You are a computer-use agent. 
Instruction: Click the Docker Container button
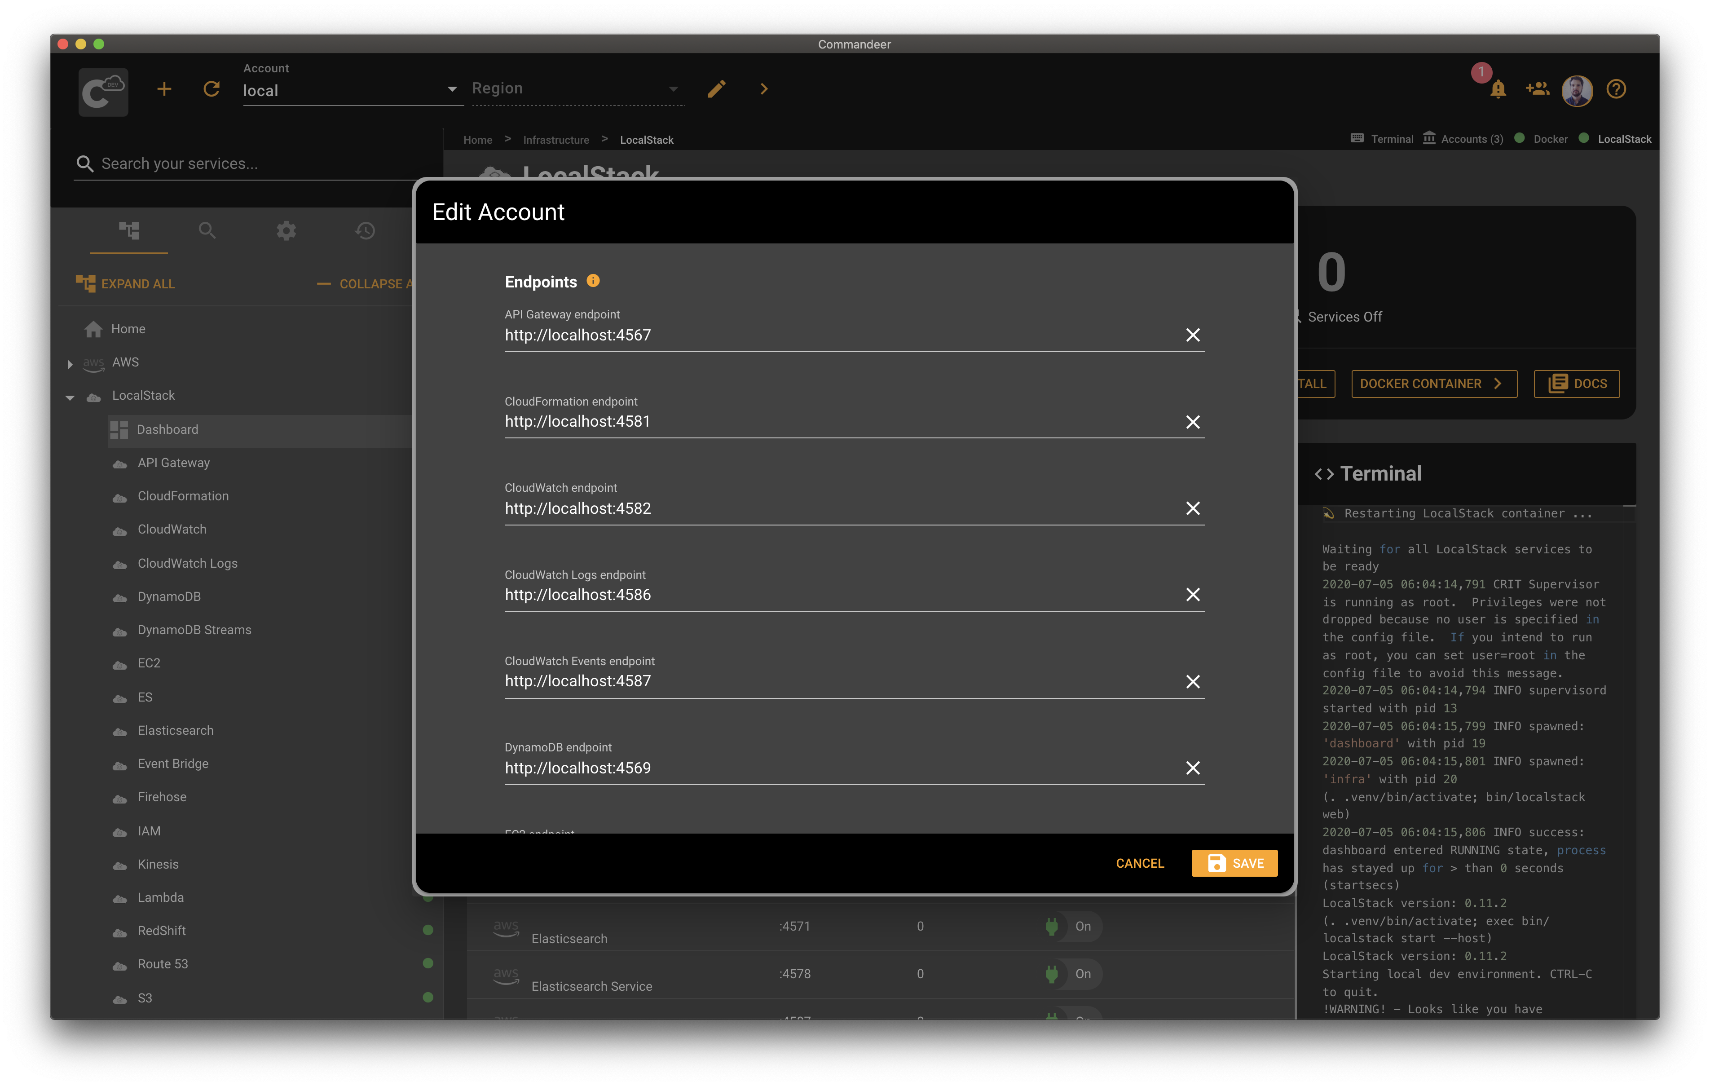point(1434,384)
